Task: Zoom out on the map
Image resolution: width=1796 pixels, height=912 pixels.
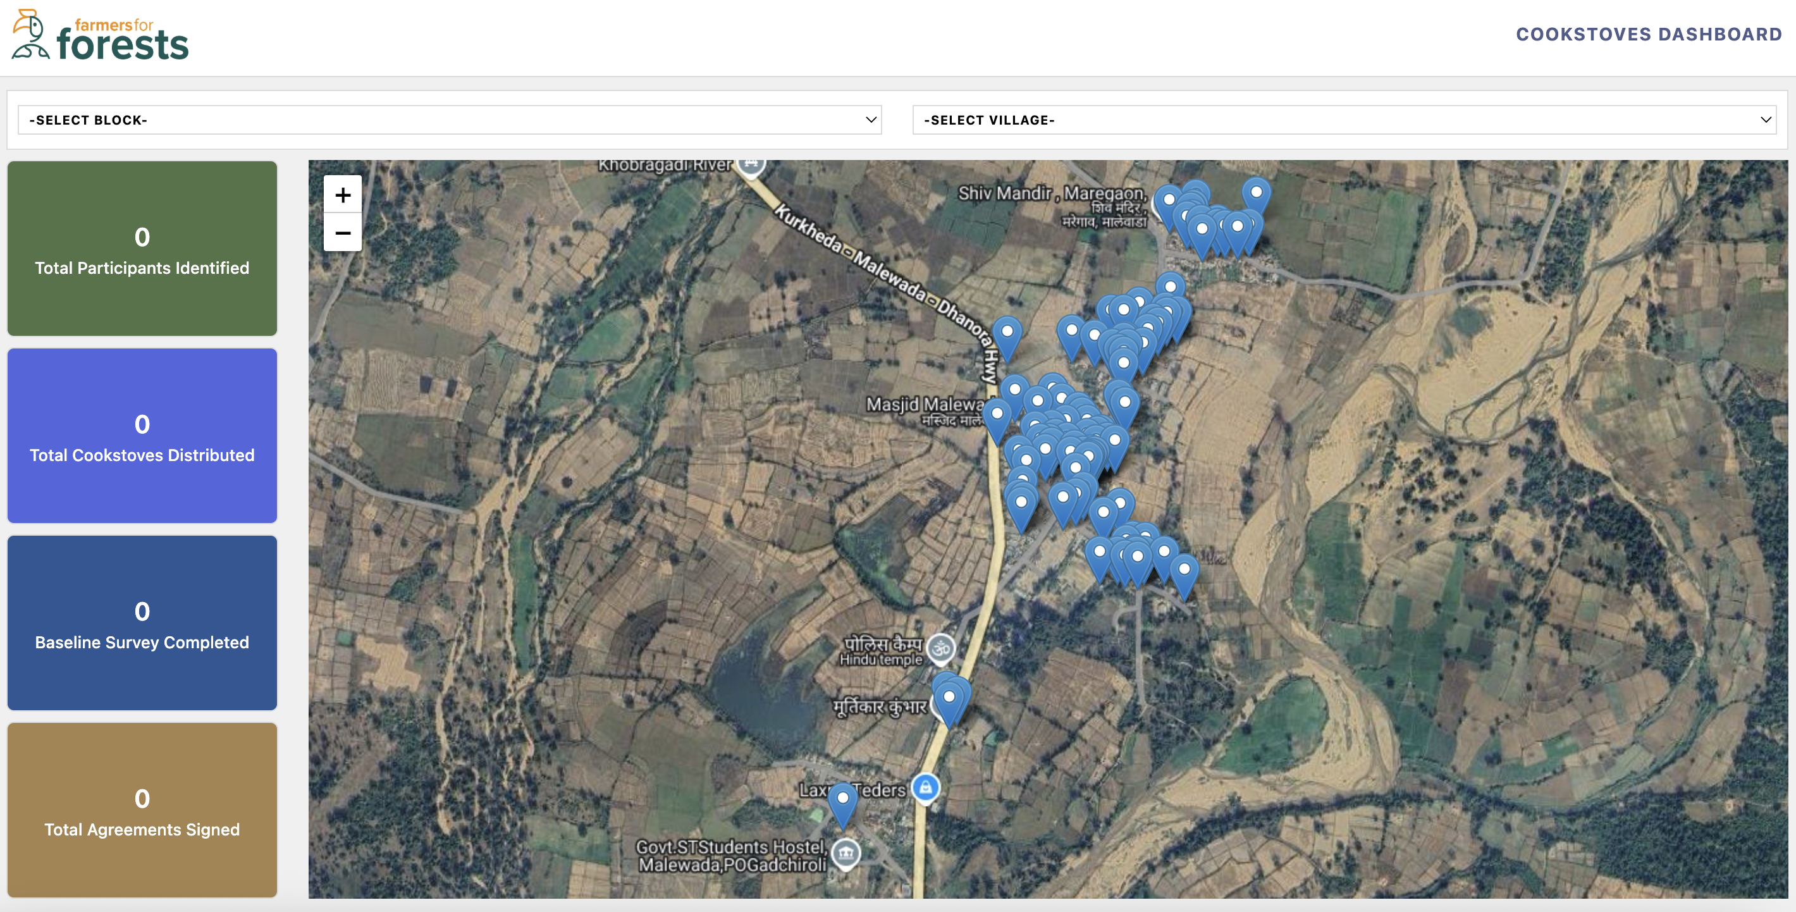Action: pyautogui.click(x=342, y=233)
